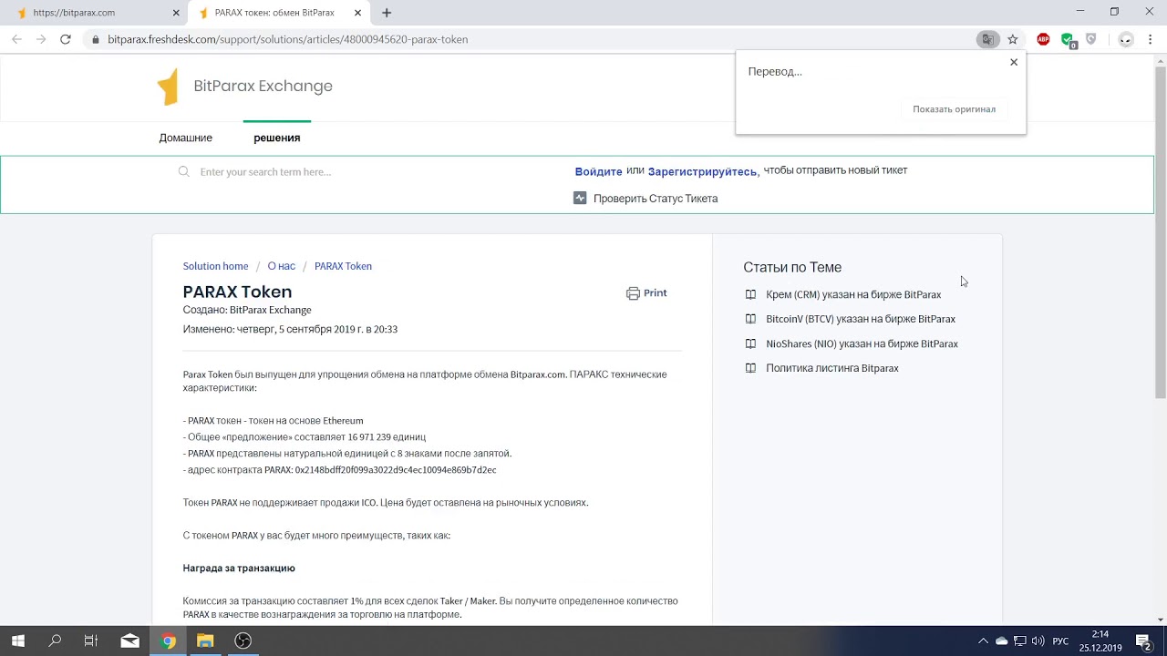This screenshot has width=1167, height=656.
Task: Open the решения navigation tab
Action: pyautogui.click(x=277, y=138)
